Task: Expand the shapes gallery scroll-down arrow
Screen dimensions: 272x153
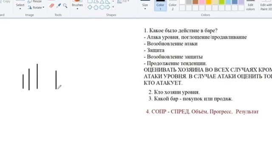Action: [x=113, y=7]
